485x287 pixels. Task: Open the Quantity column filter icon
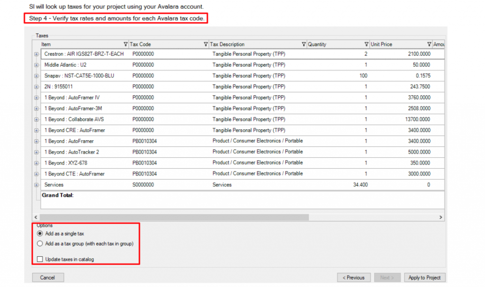pos(367,44)
